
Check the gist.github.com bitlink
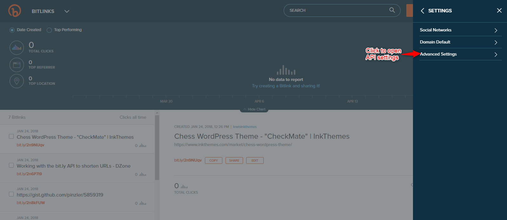(x=11, y=194)
